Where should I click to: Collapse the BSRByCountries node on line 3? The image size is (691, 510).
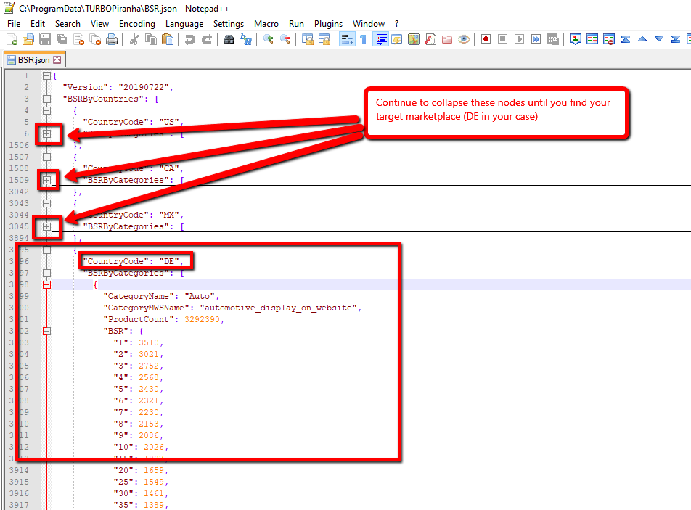pos(46,99)
